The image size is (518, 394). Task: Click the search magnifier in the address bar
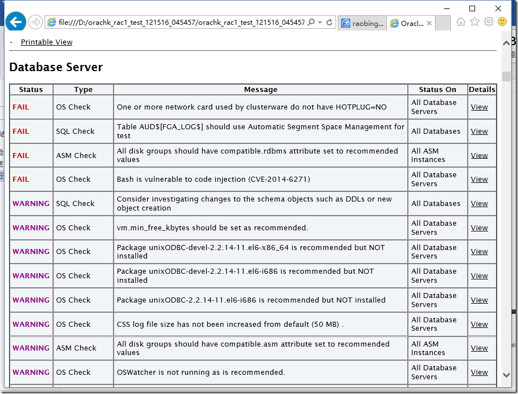(311, 21)
